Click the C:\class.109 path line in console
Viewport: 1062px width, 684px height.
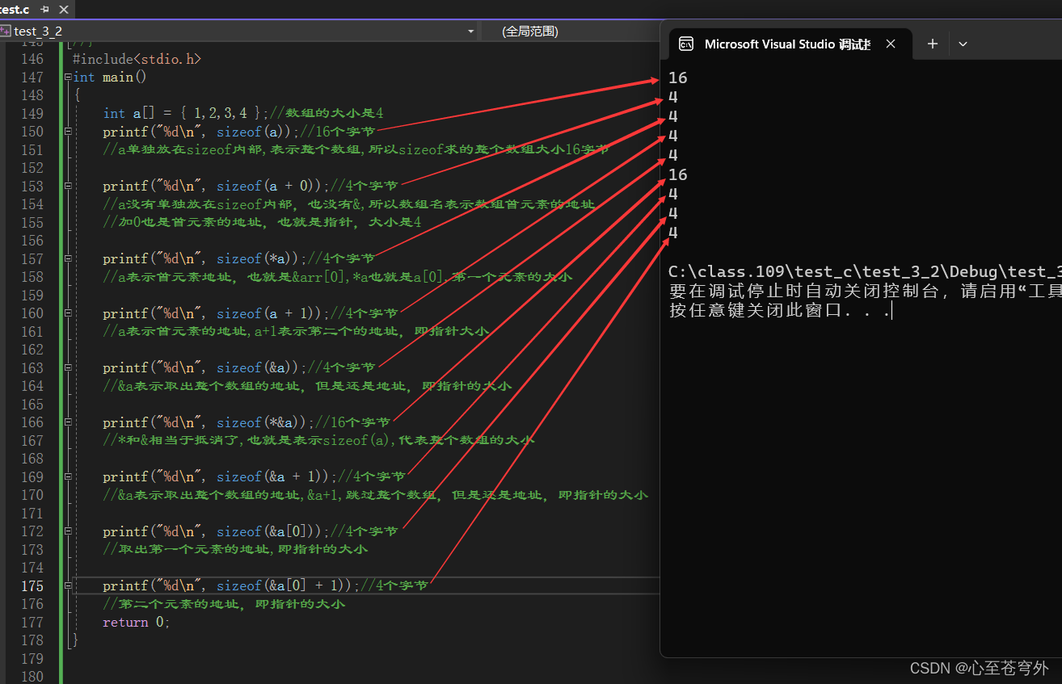tap(865, 272)
